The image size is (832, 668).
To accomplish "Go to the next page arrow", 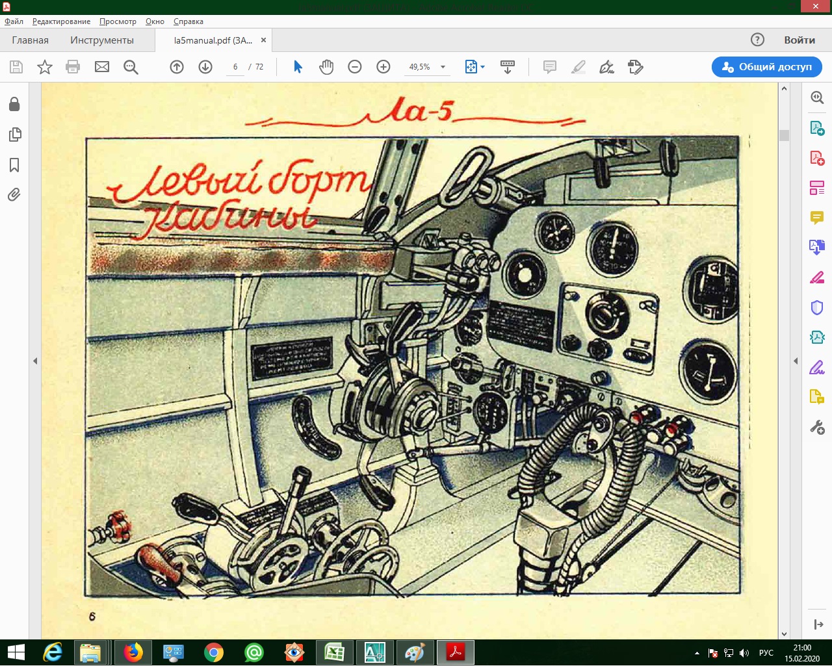I will coord(205,67).
